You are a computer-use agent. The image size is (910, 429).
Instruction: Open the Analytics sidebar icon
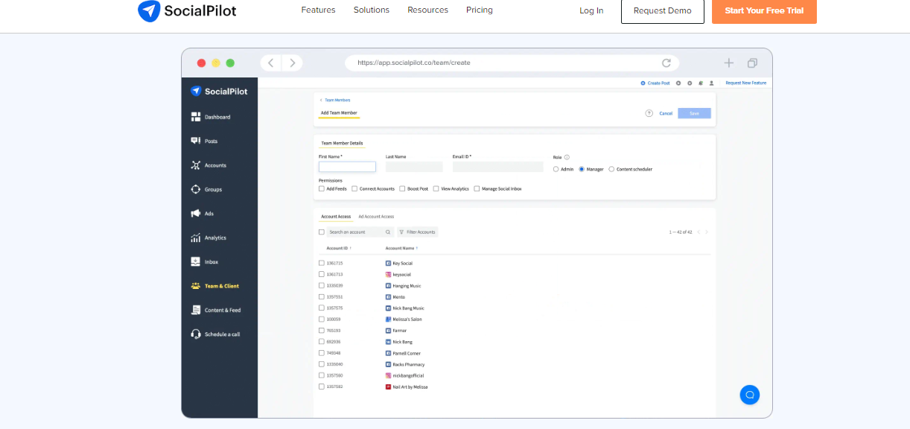[x=196, y=238]
